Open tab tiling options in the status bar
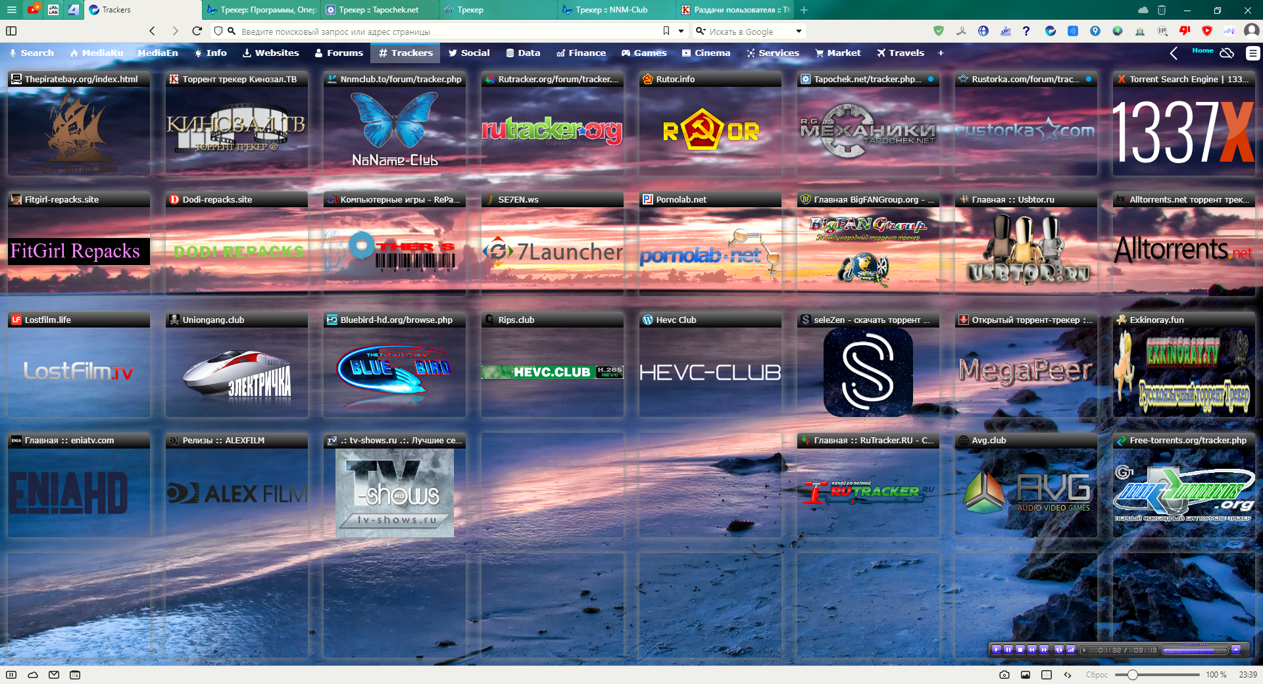The height and width of the screenshot is (684, 1263). (1047, 675)
